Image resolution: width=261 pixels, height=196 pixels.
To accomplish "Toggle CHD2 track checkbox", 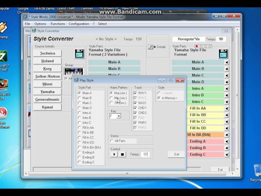I will click(135, 113).
